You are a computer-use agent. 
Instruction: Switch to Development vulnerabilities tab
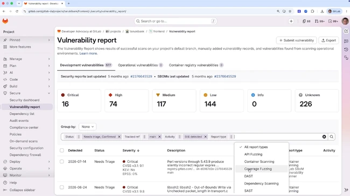coord(86,66)
